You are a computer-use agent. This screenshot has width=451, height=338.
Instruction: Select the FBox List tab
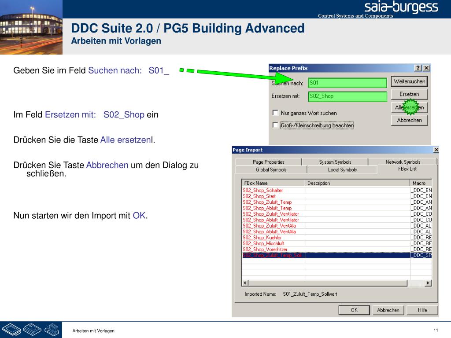pos(407,169)
